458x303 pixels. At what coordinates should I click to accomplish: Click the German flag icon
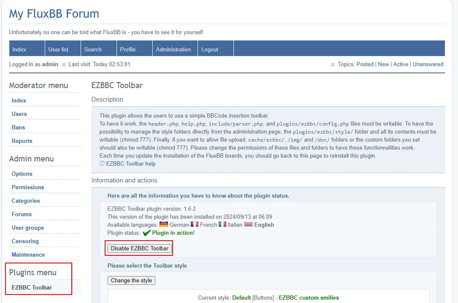coord(164,224)
